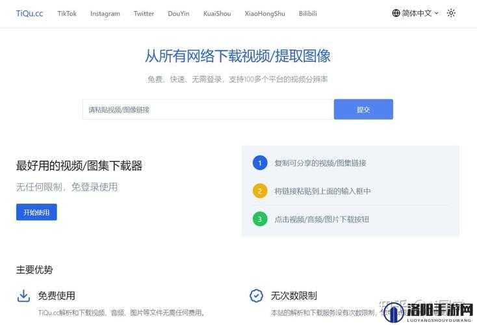Screen dimensions: 477x325
Task: Select KuaiShou in the navigation bar
Action: click(x=217, y=14)
